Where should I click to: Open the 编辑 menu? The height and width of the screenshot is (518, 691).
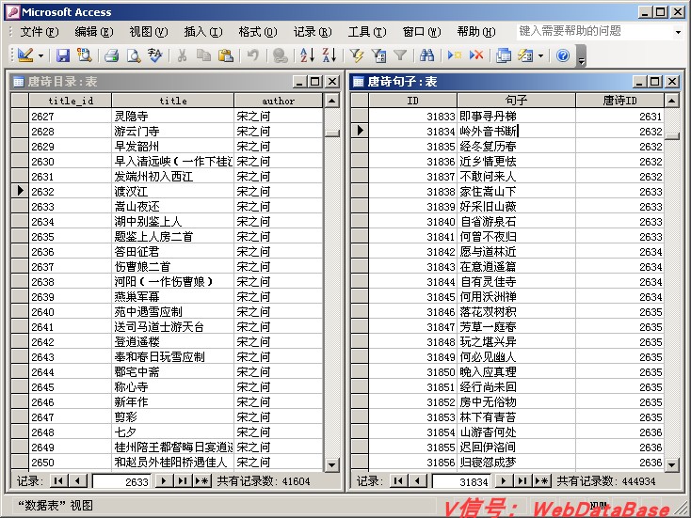pyautogui.click(x=94, y=32)
